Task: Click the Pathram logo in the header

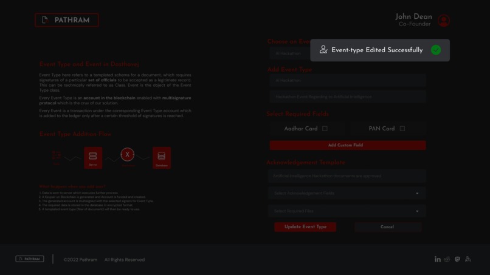Action: [67, 20]
